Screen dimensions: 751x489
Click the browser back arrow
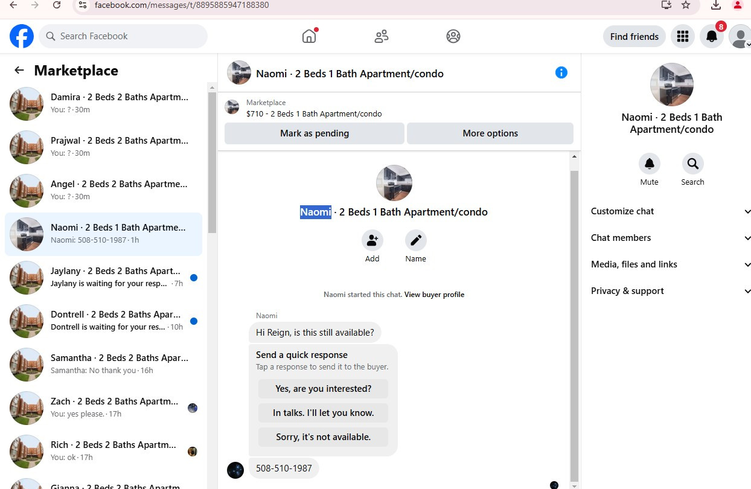click(x=13, y=5)
